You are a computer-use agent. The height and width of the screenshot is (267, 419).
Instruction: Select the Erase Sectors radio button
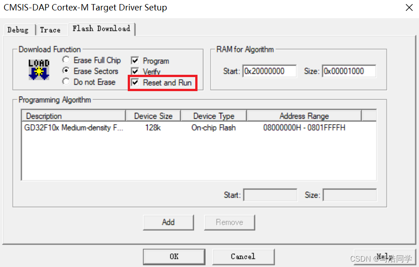(66, 70)
